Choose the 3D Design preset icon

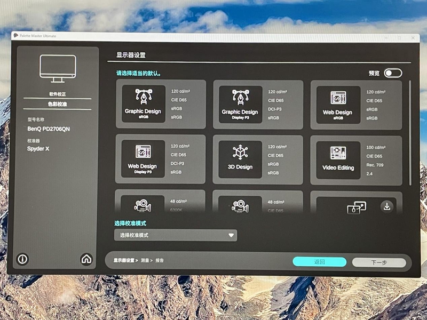coord(240,159)
